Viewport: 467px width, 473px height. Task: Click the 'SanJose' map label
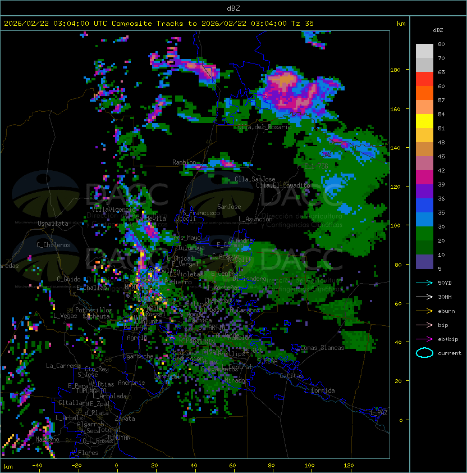229,207
